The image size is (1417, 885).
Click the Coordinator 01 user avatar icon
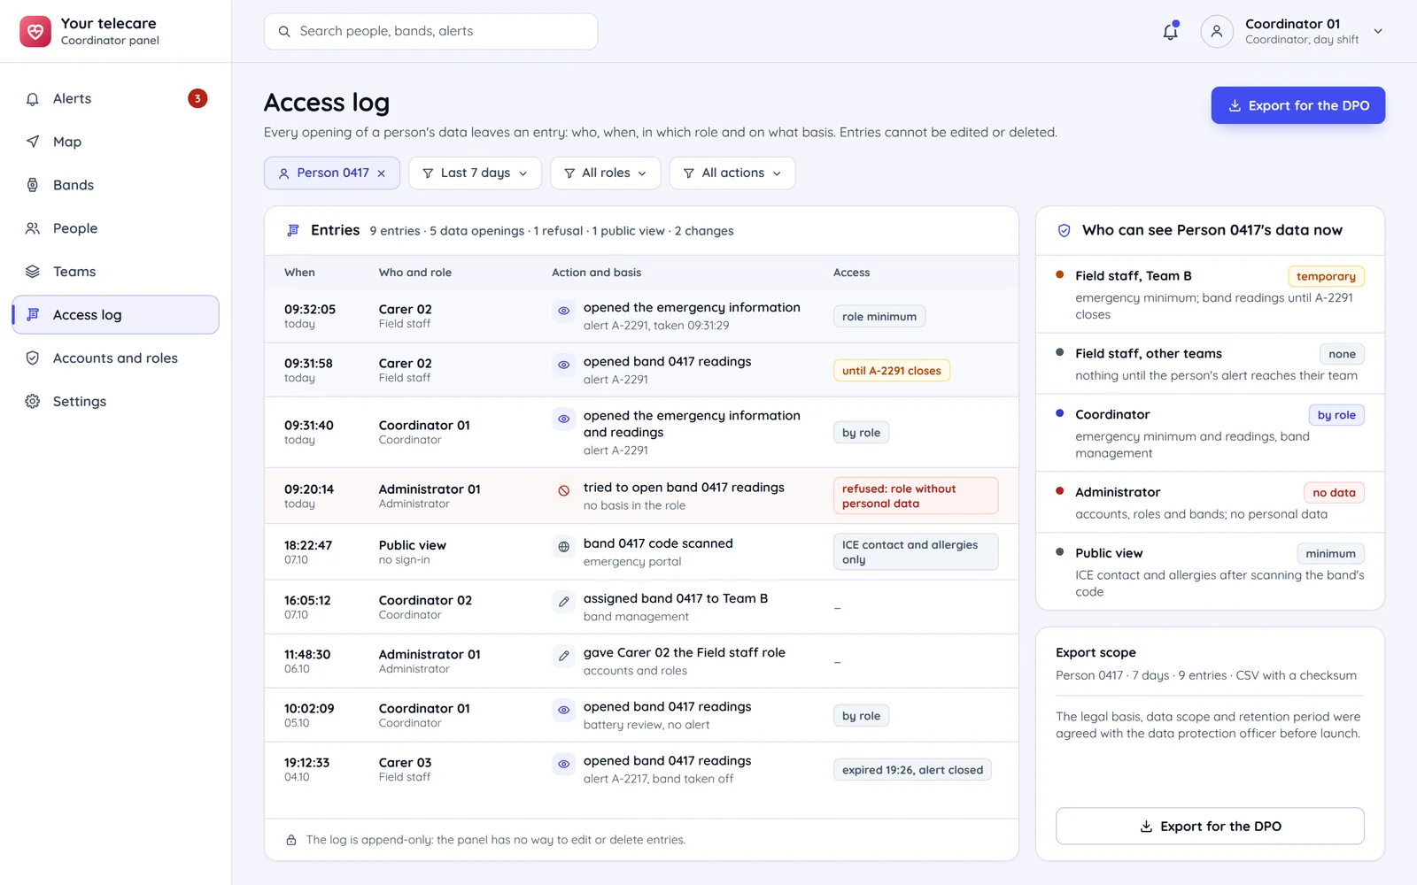coord(1217,31)
